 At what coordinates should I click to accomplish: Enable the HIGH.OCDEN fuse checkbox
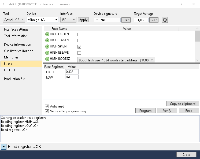point(79,34)
